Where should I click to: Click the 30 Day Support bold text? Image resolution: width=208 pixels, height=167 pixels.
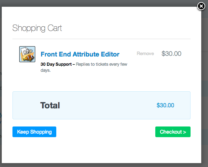[56, 64]
